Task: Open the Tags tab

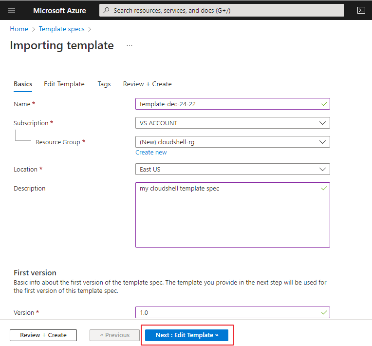Action: tap(104, 84)
